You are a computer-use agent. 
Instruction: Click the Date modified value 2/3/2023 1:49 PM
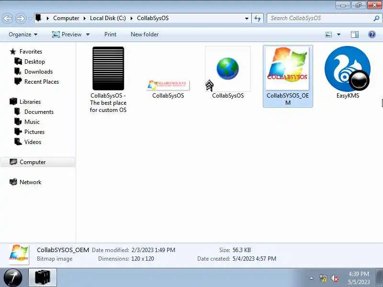pyautogui.click(x=153, y=250)
